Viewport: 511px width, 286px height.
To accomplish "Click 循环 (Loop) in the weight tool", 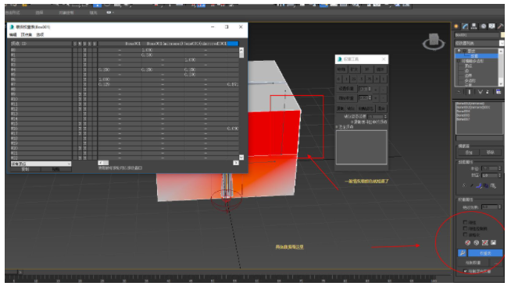I will point(380,69).
